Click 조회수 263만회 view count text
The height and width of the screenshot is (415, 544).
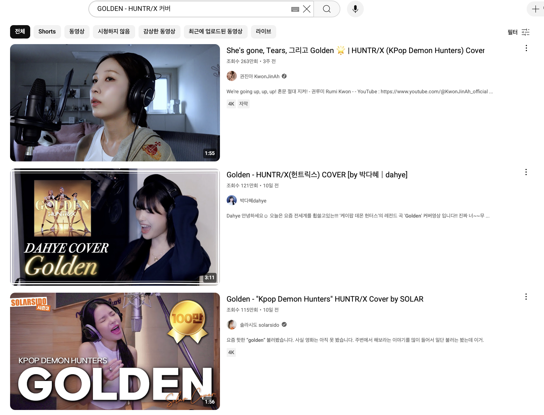click(x=242, y=61)
